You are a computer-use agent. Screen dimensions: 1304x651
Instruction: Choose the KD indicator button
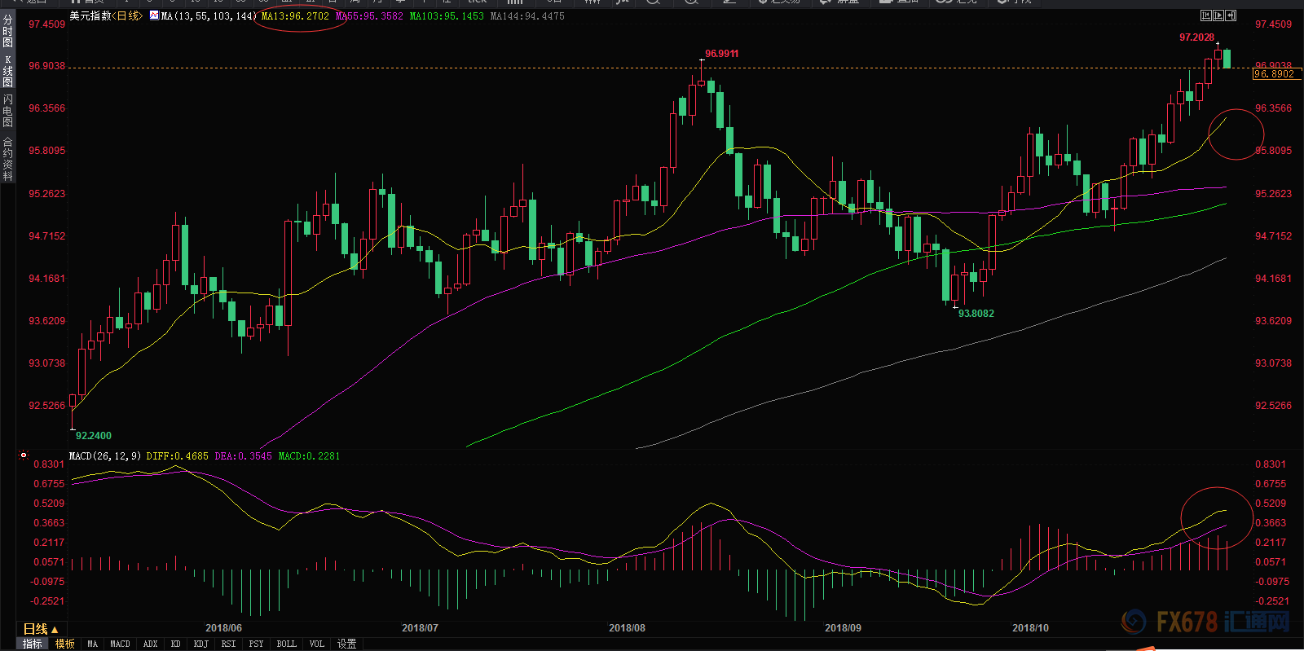coord(175,644)
